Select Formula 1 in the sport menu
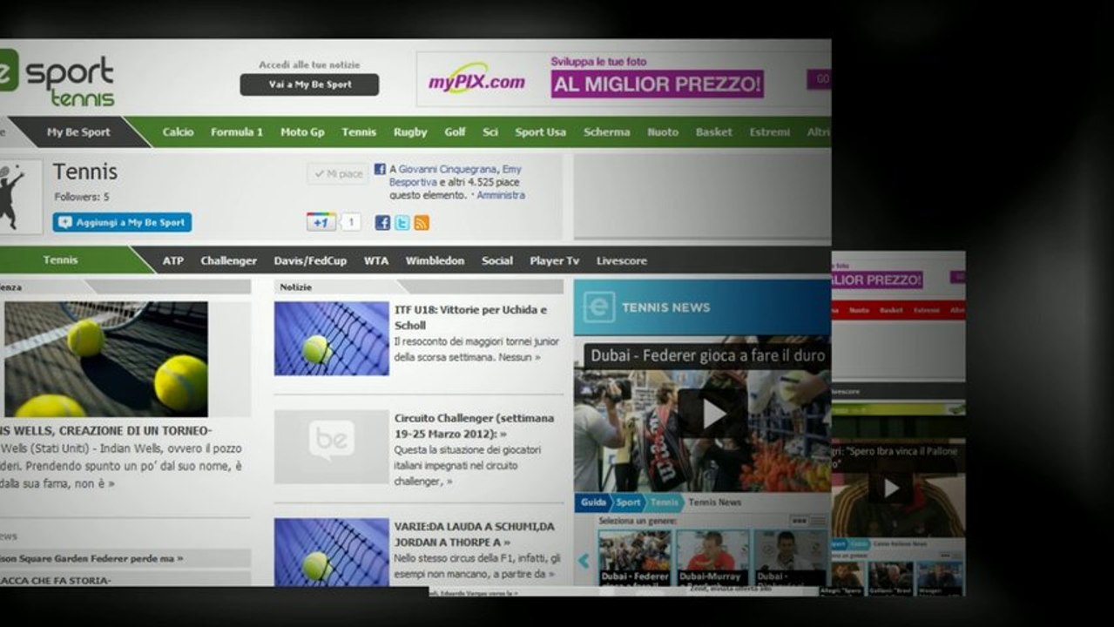Image resolution: width=1114 pixels, height=627 pixels. [236, 132]
